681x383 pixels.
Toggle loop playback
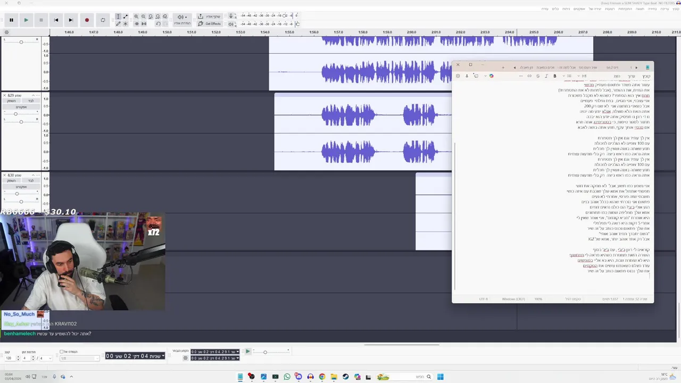103,20
